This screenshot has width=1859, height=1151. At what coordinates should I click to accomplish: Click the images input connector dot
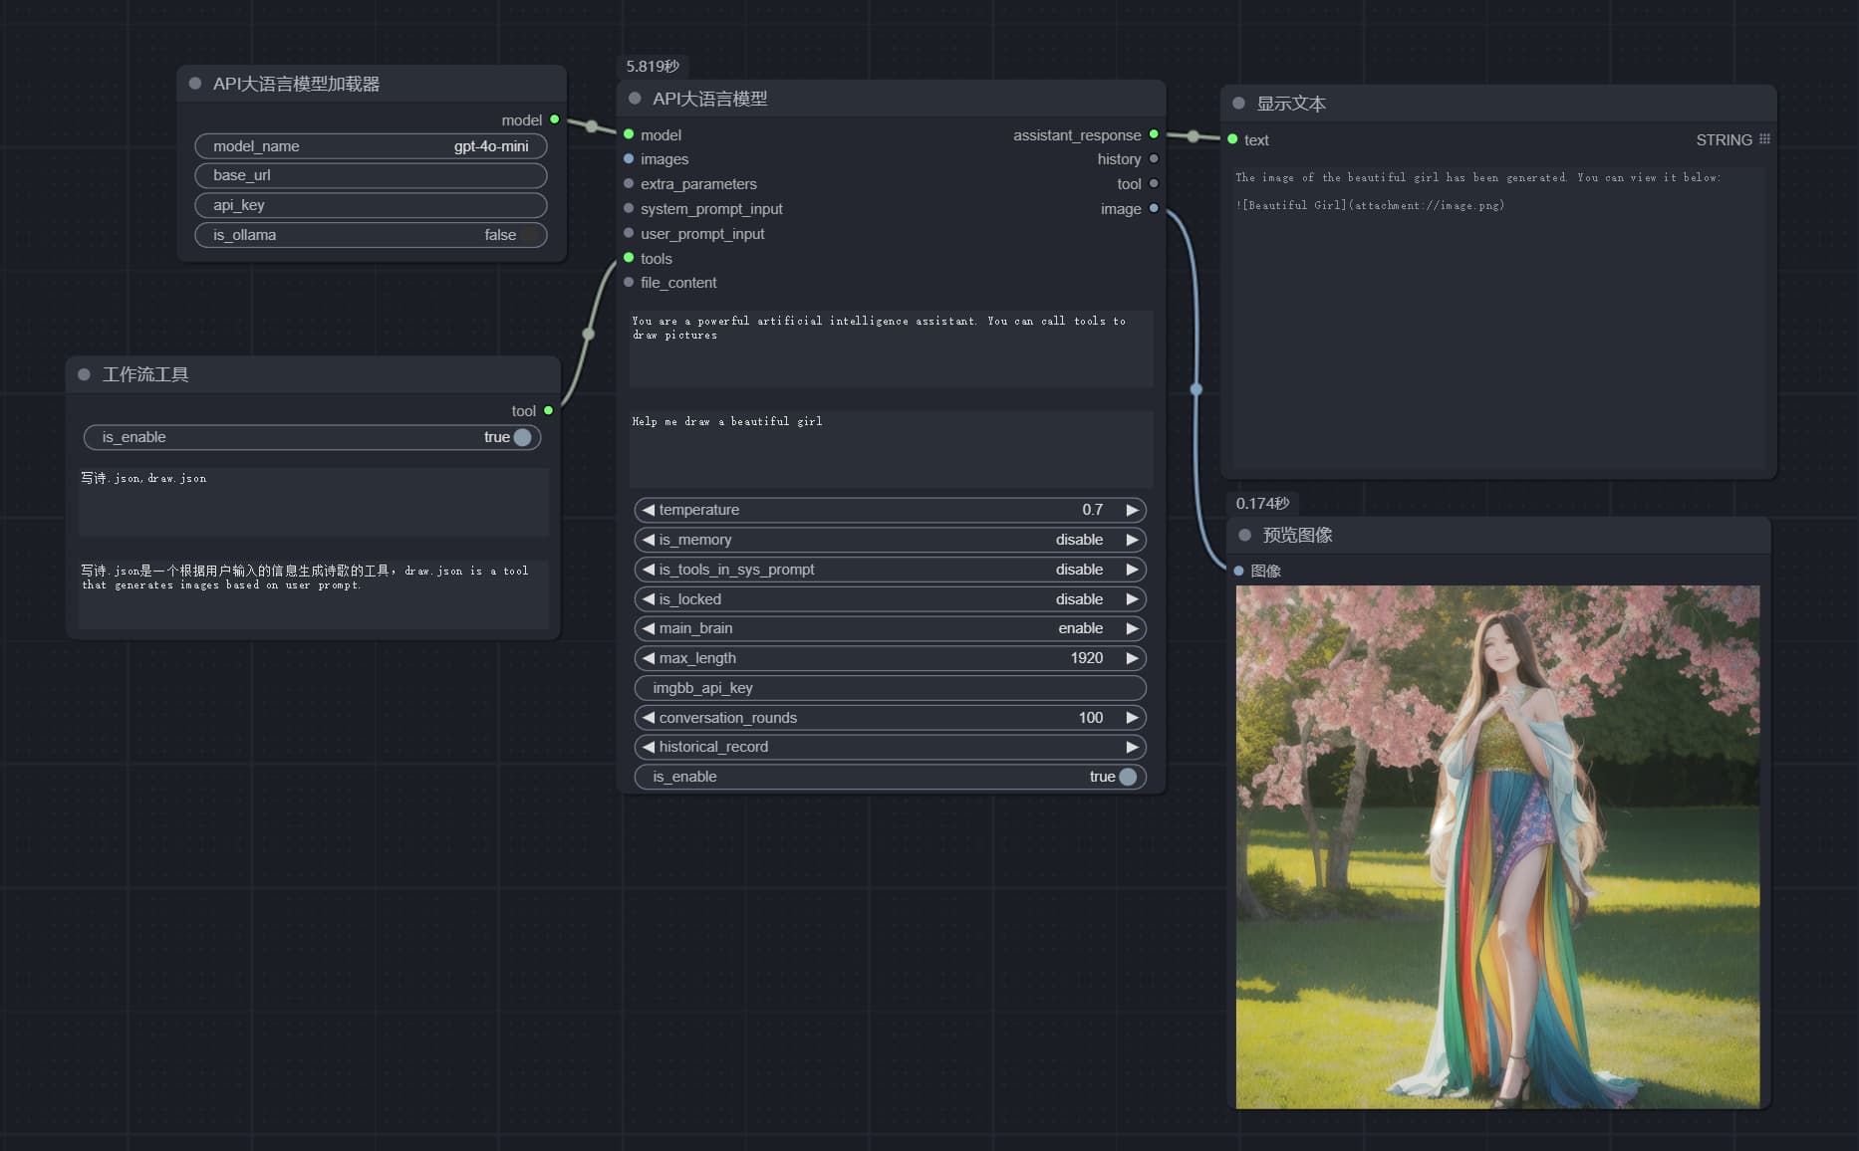tap(629, 159)
